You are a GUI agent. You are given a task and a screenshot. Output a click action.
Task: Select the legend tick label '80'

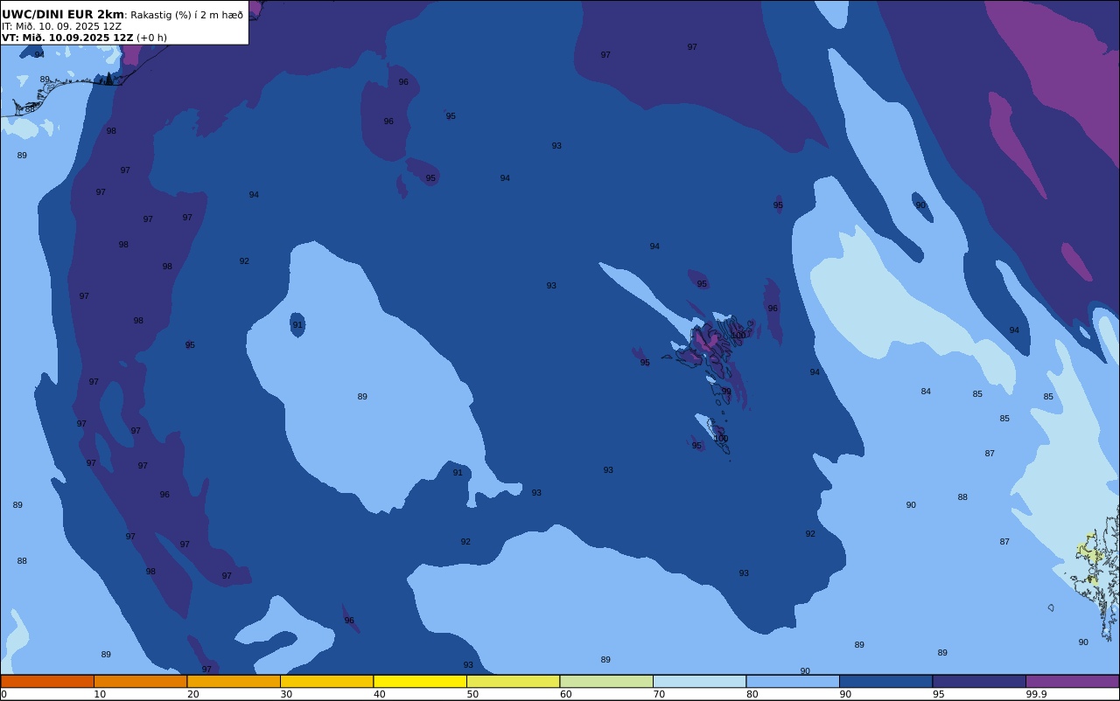(x=752, y=694)
